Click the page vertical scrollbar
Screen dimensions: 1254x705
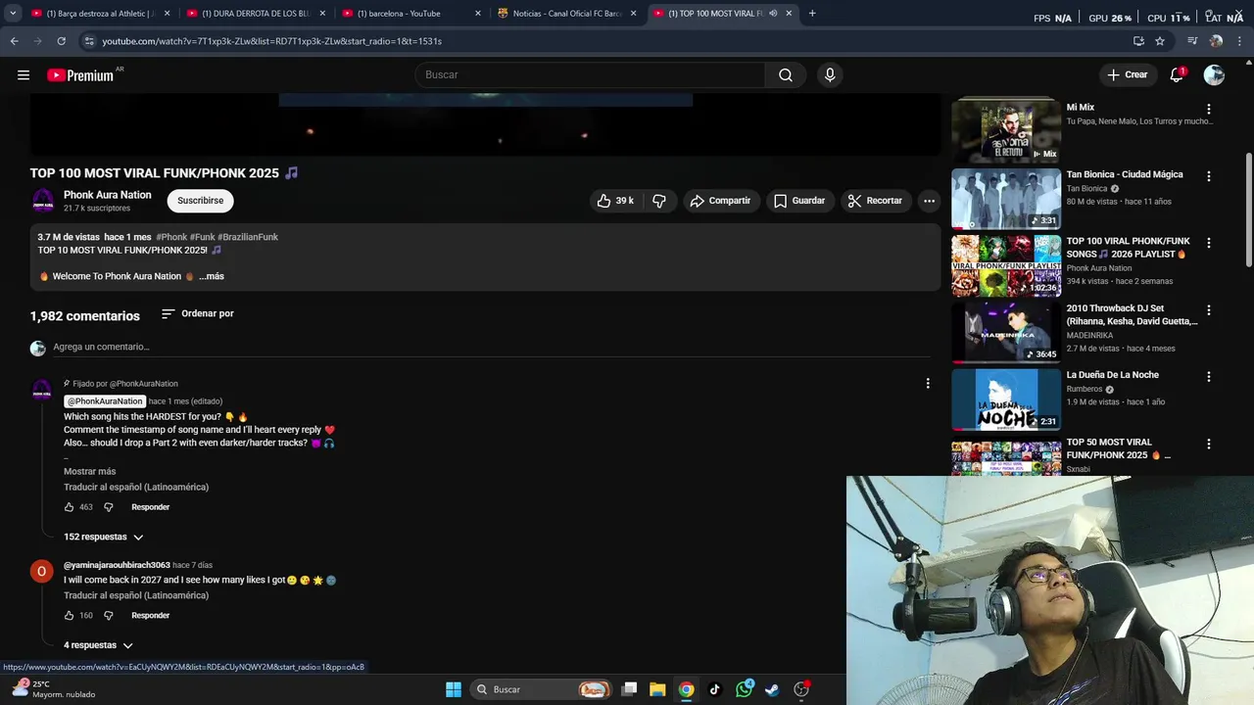tap(1248, 210)
